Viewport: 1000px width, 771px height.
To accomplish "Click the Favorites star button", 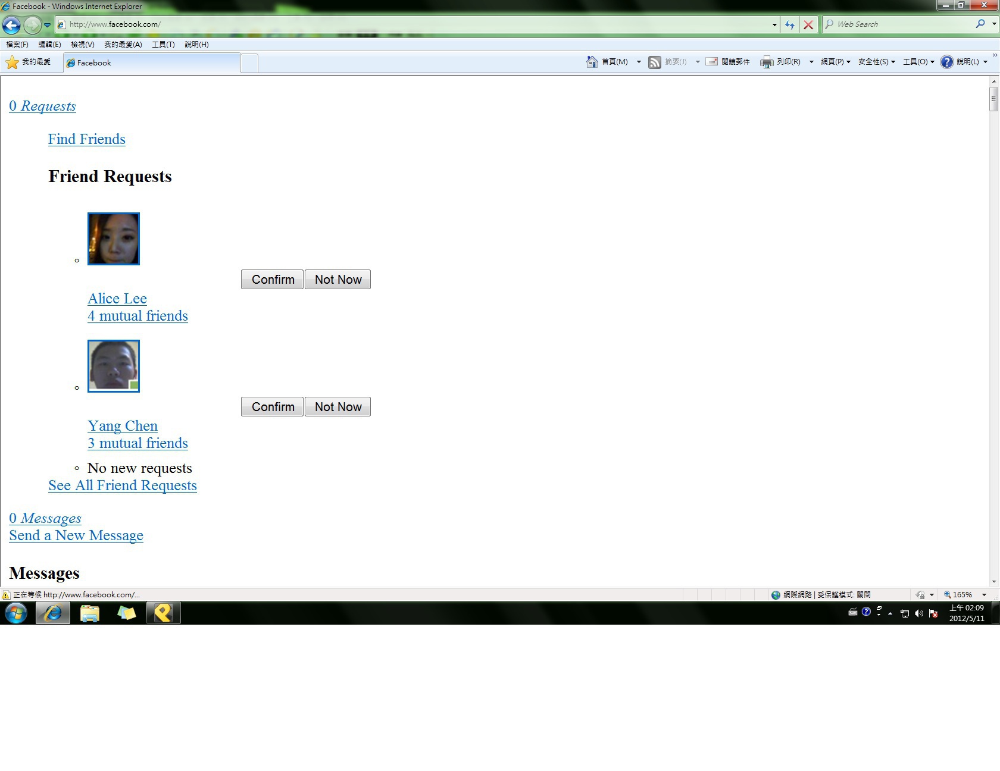I will click(x=28, y=62).
